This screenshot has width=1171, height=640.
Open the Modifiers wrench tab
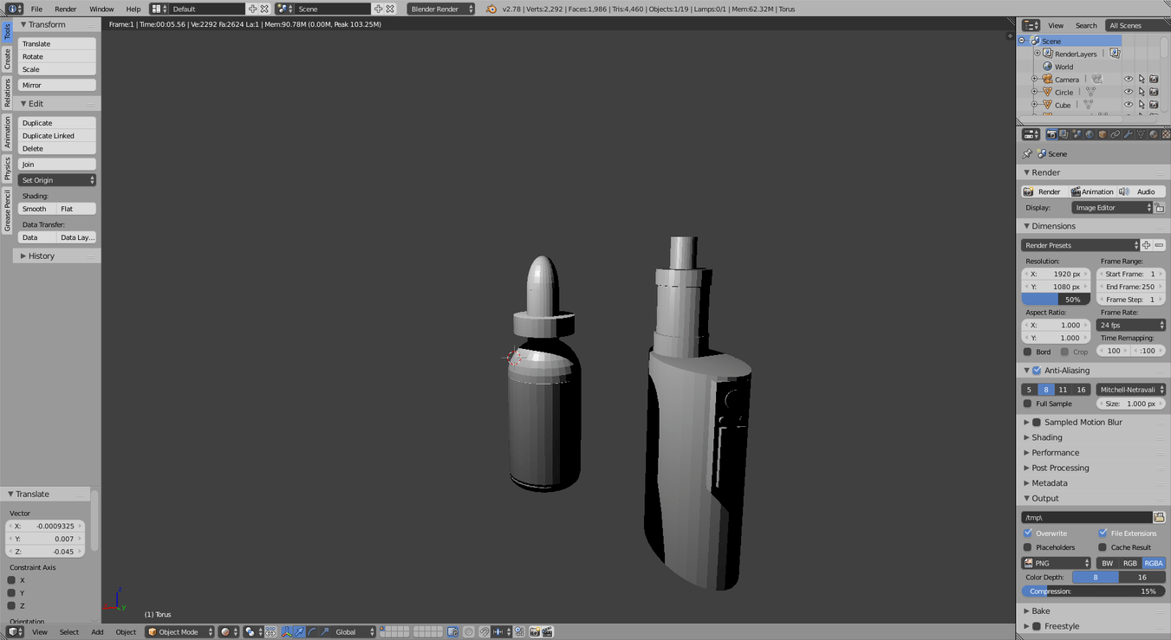pyautogui.click(x=1128, y=134)
